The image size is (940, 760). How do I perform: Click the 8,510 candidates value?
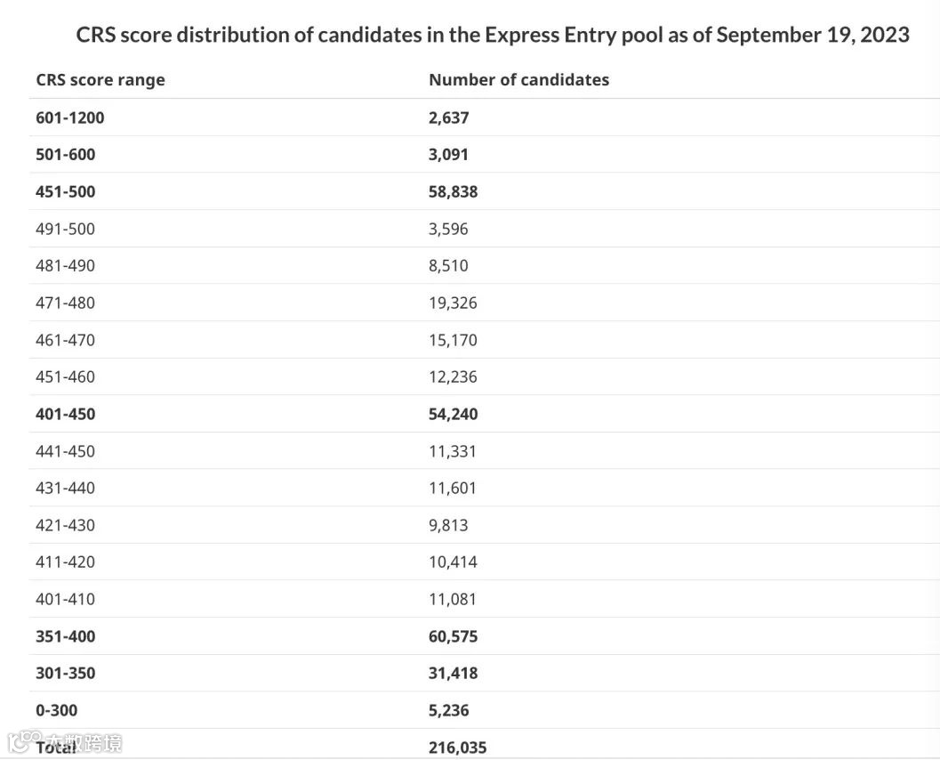click(448, 266)
